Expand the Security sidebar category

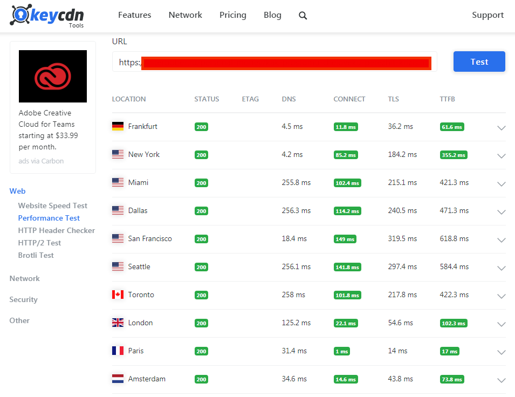pos(24,300)
